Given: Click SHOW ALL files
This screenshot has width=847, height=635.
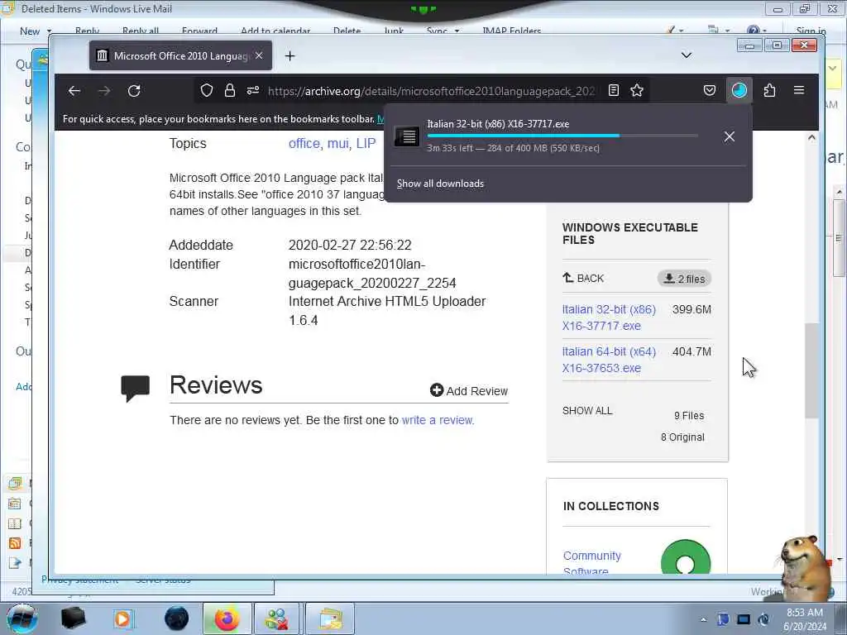Looking at the screenshot, I should tap(587, 410).
